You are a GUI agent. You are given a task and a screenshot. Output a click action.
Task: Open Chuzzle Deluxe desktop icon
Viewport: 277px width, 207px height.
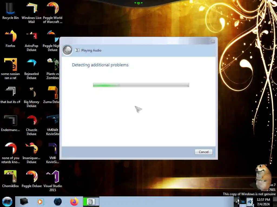coord(31,125)
